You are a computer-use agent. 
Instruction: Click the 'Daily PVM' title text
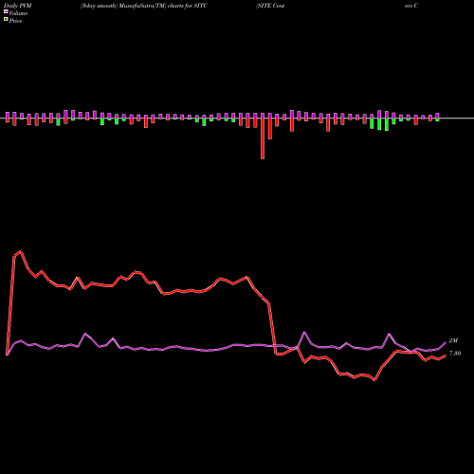[18, 6]
